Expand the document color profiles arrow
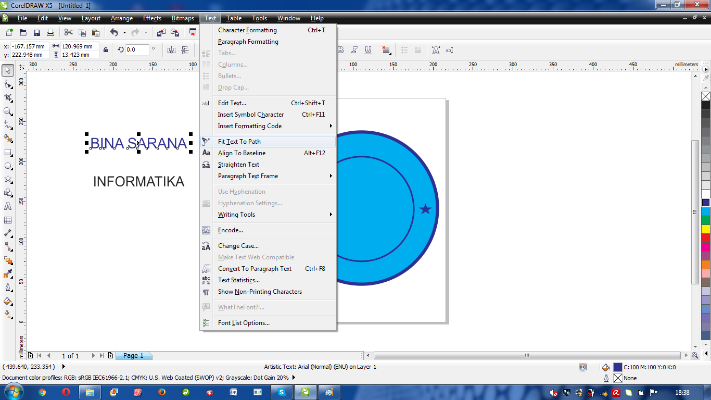 (x=294, y=378)
